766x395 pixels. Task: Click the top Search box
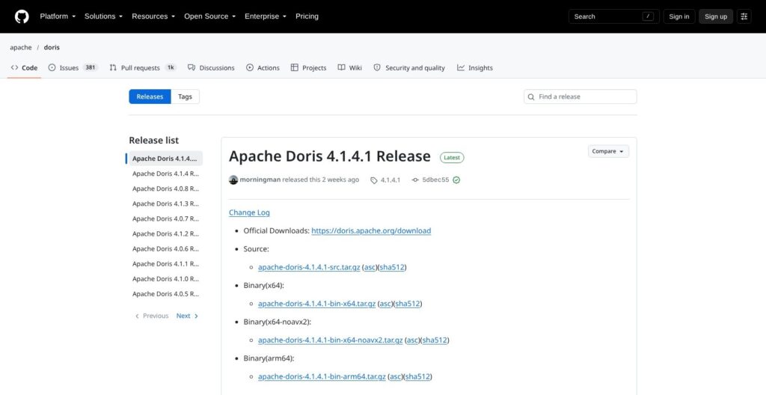coord(614,16)
